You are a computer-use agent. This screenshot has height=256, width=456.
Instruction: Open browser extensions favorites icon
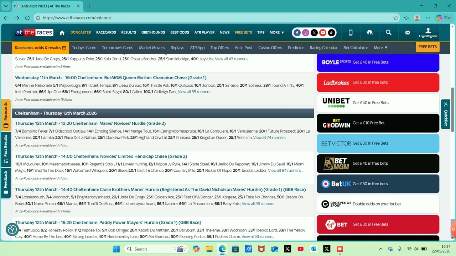(x=406, y=18)
